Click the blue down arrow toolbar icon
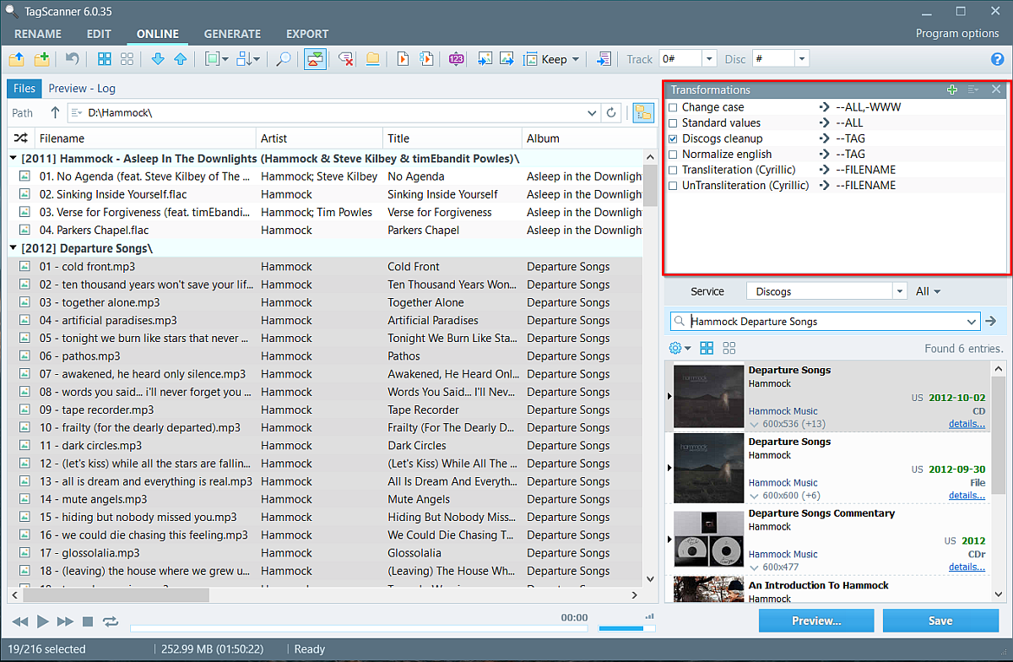This screenshot has height=662, width=1013. pyautogui.click(x=157, y=59)
